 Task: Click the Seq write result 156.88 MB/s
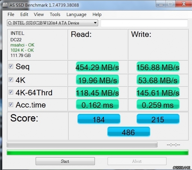coord(158,67)
